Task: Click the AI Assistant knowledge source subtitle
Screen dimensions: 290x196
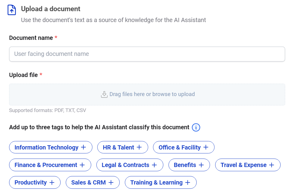Action: pyautogui.click(x=113, y=20)
